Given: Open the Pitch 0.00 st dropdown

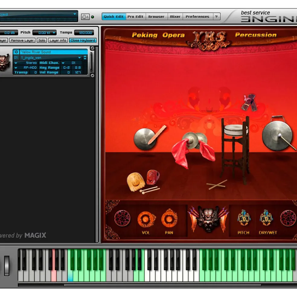Looking at the screenshot, I should click(54, 33).
